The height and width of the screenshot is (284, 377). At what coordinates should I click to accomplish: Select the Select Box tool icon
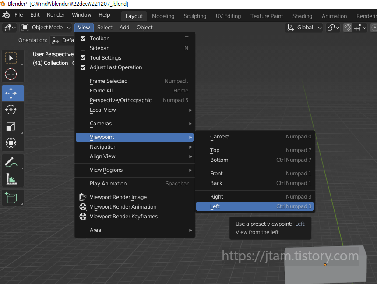pos(11,58)
